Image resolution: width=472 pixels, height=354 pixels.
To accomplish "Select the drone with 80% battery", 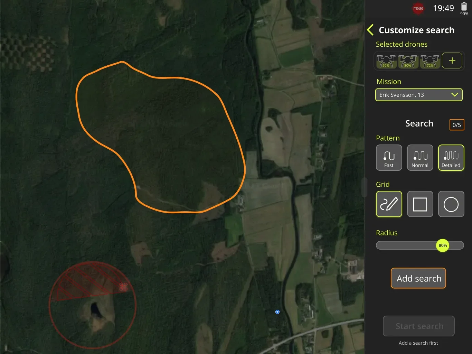I will pos(408,61).
